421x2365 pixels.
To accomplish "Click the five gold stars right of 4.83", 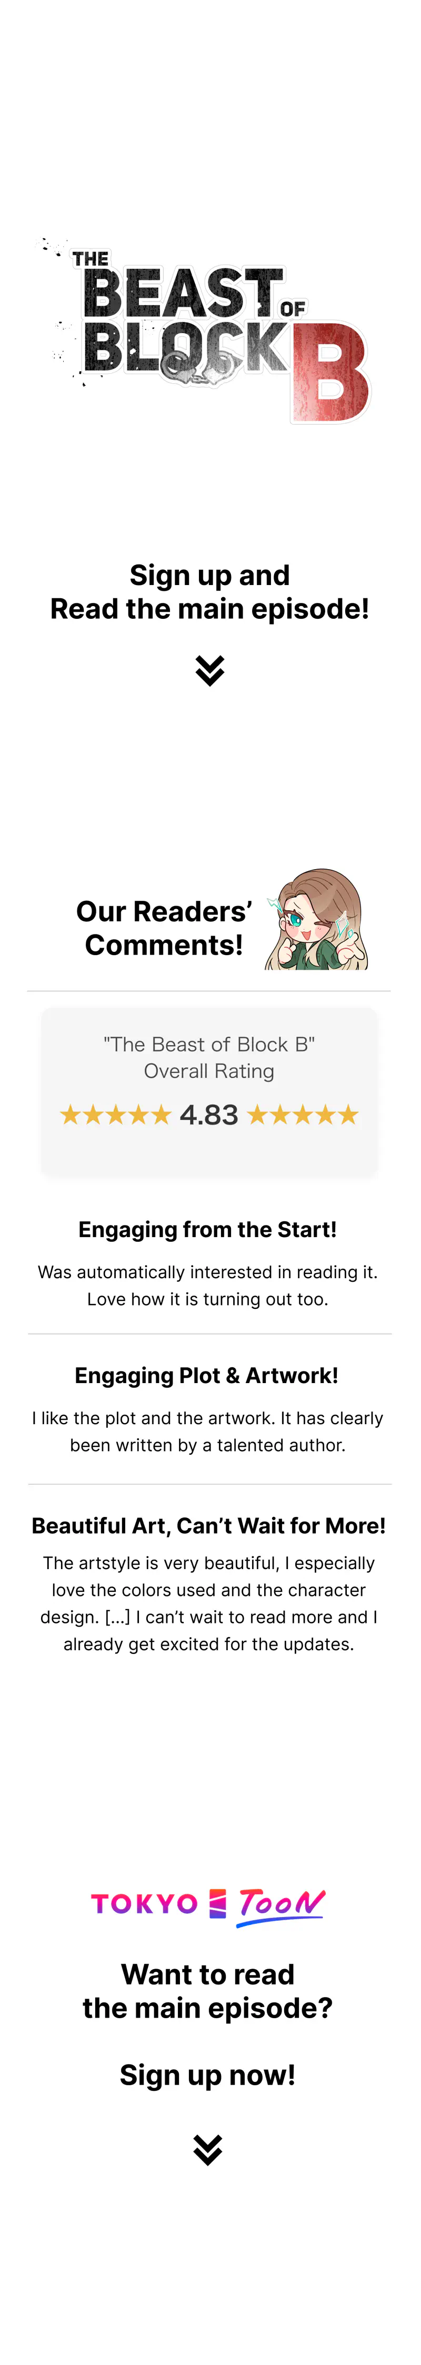I will [x=303, y=1115].
